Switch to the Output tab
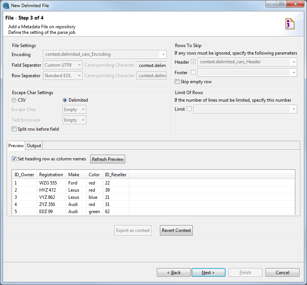 click(x=34, y=146)
